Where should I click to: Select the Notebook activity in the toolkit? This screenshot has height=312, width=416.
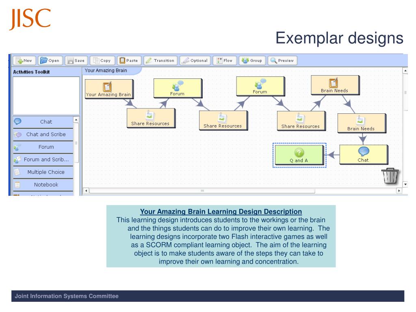pos(43,185)
